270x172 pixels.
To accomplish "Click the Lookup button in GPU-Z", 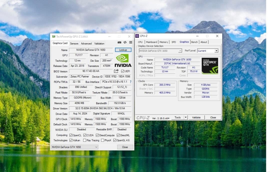I will [123, 50].
